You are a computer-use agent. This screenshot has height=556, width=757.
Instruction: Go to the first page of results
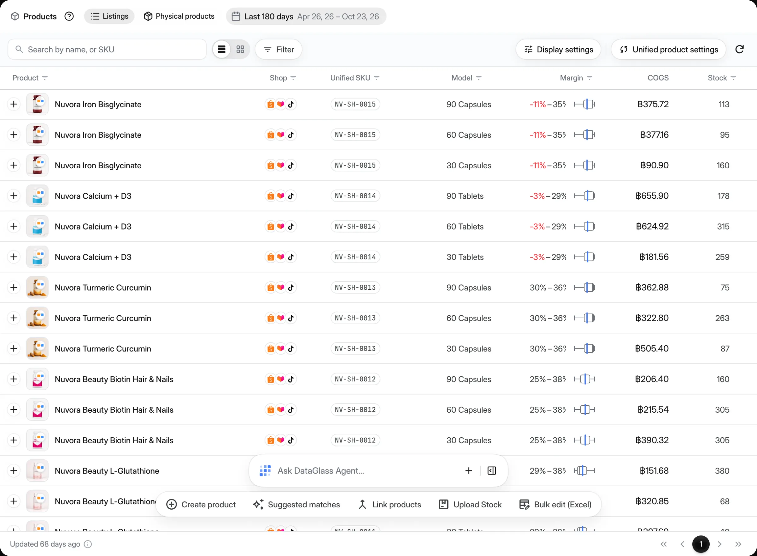664,544
